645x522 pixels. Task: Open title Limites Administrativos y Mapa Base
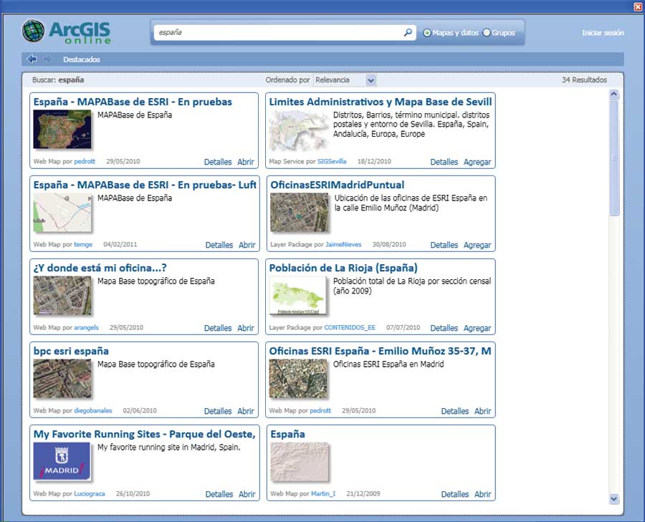(x=381, y=102)
